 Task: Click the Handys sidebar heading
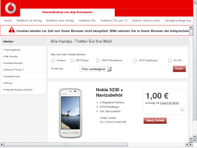click(x=8, y=42)
